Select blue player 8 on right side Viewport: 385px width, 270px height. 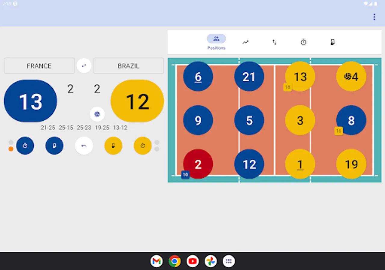pyautogui.click(x=351, y=120)
